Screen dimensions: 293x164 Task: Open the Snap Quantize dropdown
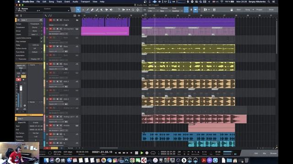tap(177, 11)
